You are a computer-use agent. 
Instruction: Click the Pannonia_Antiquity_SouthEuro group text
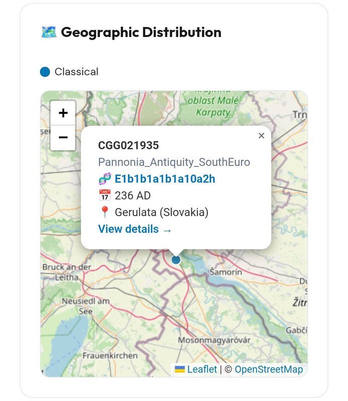[174, 162]
